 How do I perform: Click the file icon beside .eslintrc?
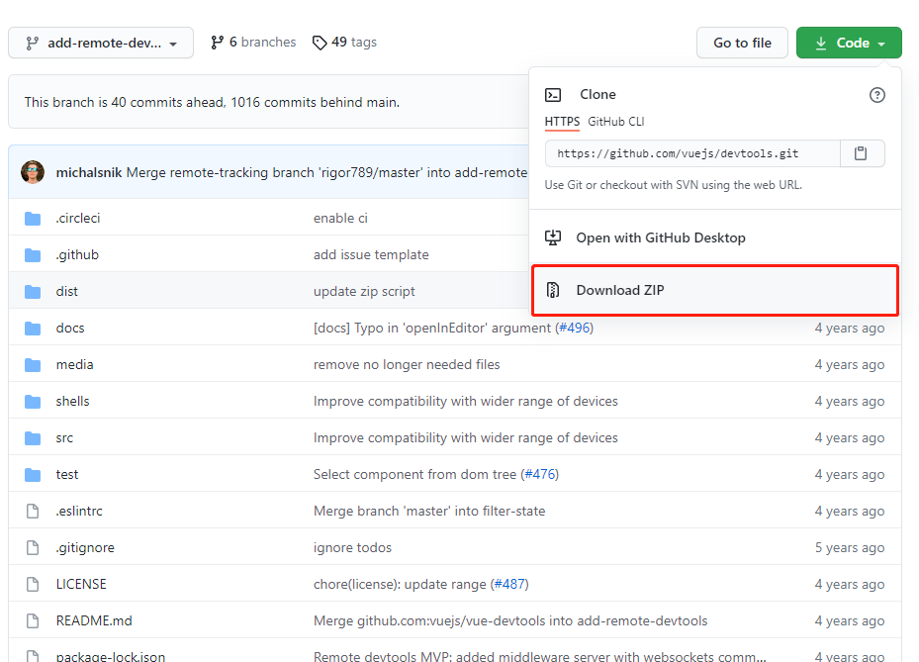(33, 512)
